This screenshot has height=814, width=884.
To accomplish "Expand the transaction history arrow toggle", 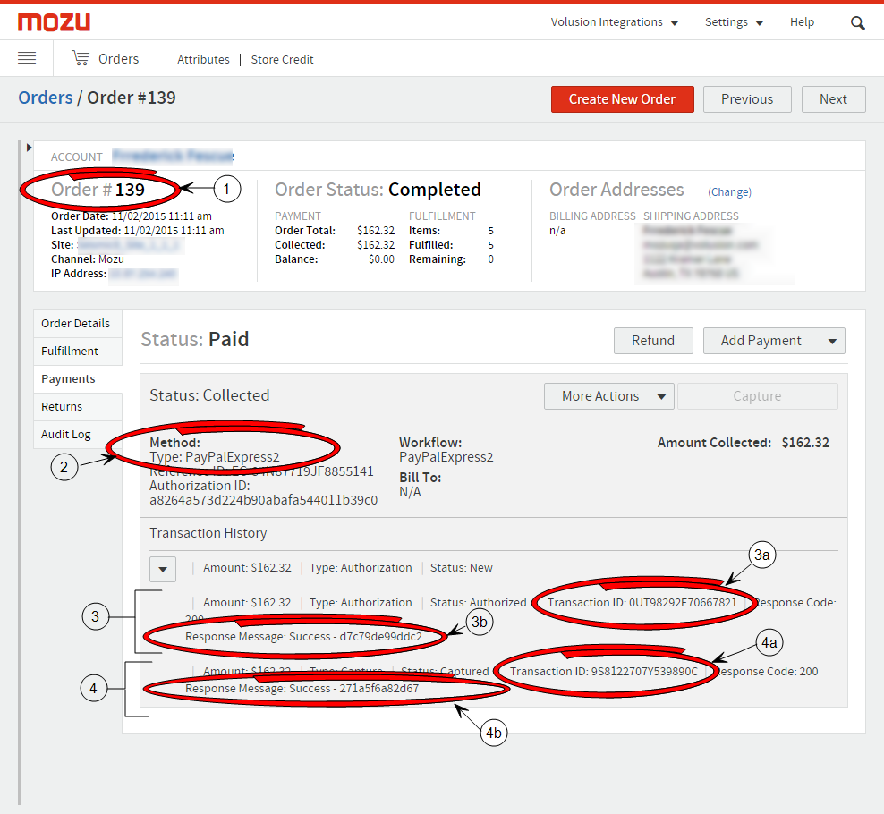I will click(162, 569).
